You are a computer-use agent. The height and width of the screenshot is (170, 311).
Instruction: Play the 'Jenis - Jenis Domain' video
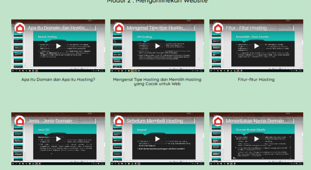point(58,139)
